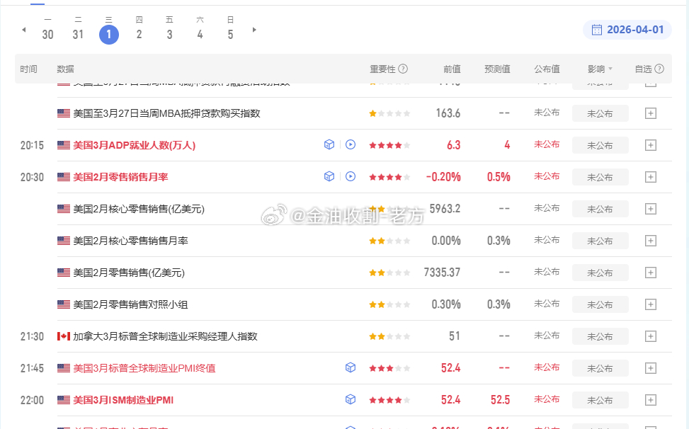
Task: Open the 2026-04-01 date selector
Action: (630, 30)
